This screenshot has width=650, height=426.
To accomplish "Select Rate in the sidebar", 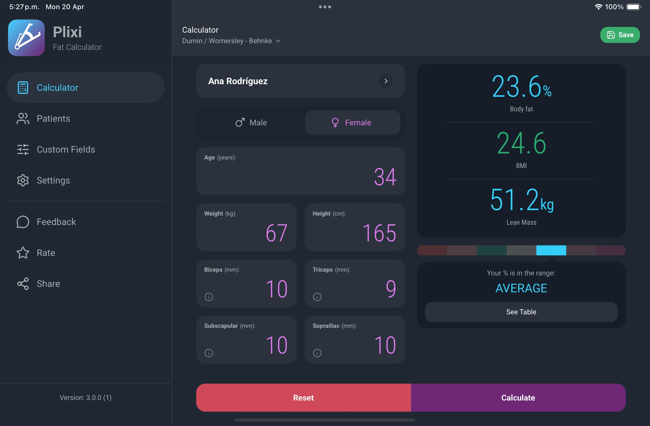I will 85,253.
